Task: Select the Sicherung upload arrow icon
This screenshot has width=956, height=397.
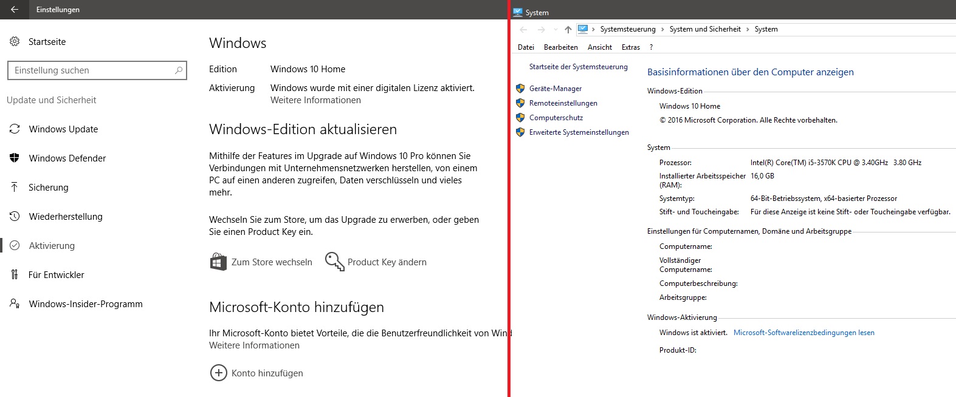Action: 15,187
